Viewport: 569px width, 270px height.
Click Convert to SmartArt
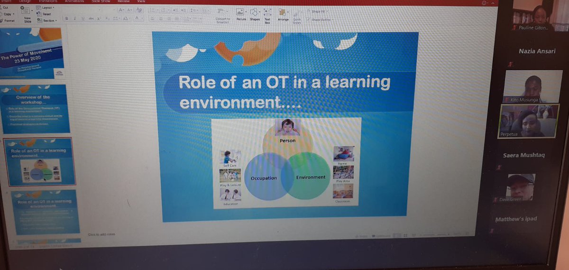coord(223,15)
